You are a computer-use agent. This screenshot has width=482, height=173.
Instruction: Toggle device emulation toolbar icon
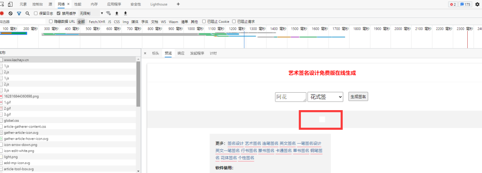(x=10, y=4)
